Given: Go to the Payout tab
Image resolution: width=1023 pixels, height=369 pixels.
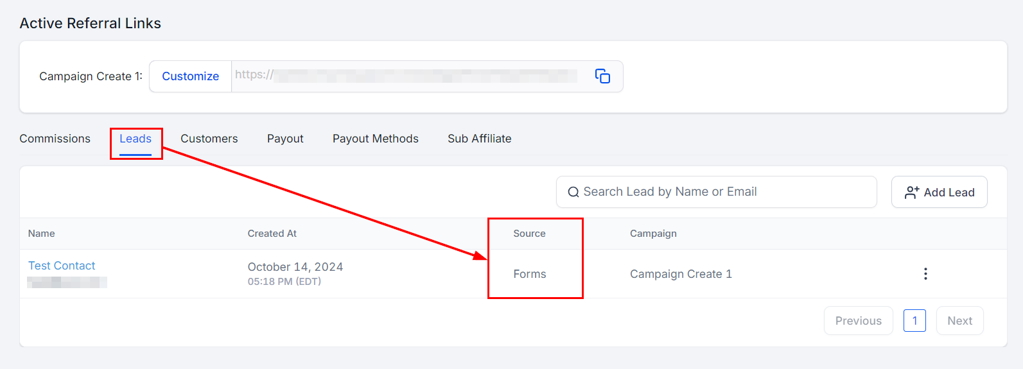Looking at the screenshot, I should pos(285,139).
